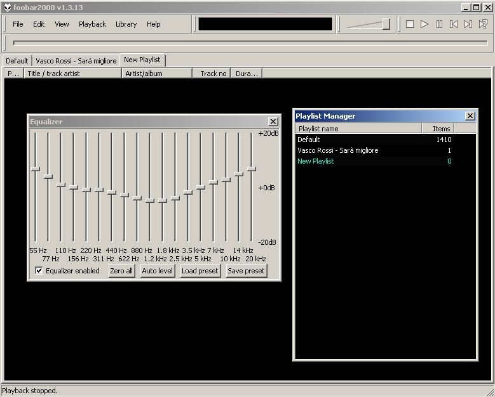Click the 1.2 kHz equalizer slider
This screenshot has width=495, height=397.
[x=149, y=200]
